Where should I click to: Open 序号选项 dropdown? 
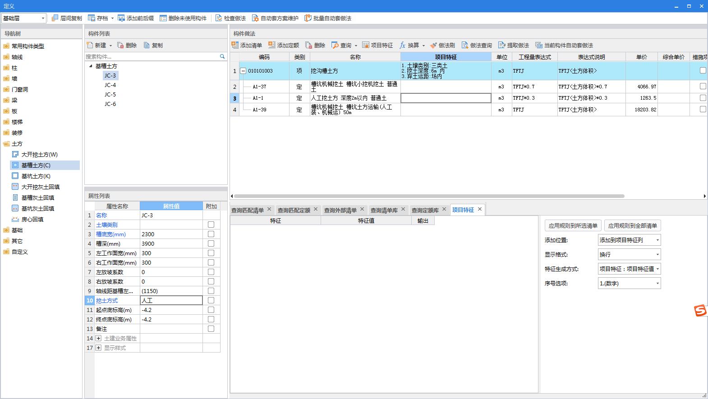[x=629, y=283]
